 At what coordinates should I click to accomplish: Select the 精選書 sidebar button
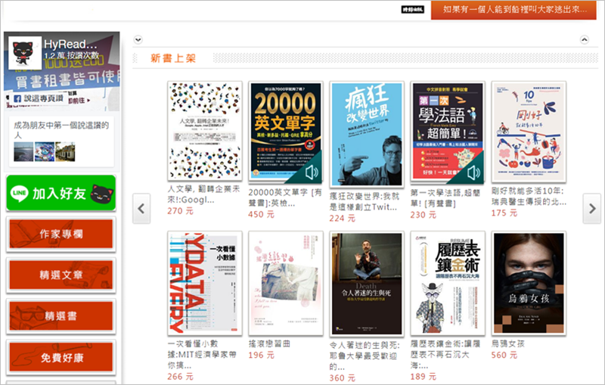pos(60,317)
